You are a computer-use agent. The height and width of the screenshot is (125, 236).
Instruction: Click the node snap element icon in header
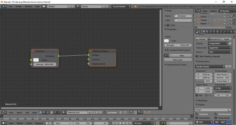140,112
